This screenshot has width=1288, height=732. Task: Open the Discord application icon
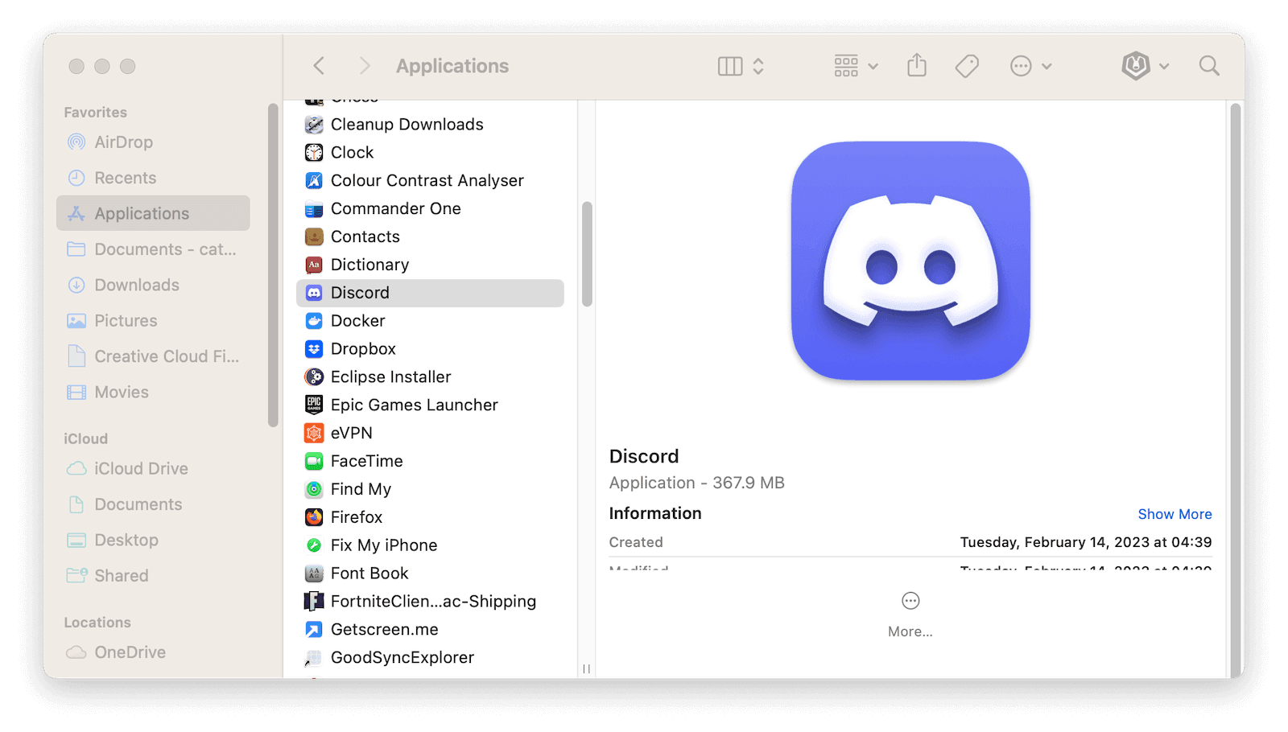[314, 293]
